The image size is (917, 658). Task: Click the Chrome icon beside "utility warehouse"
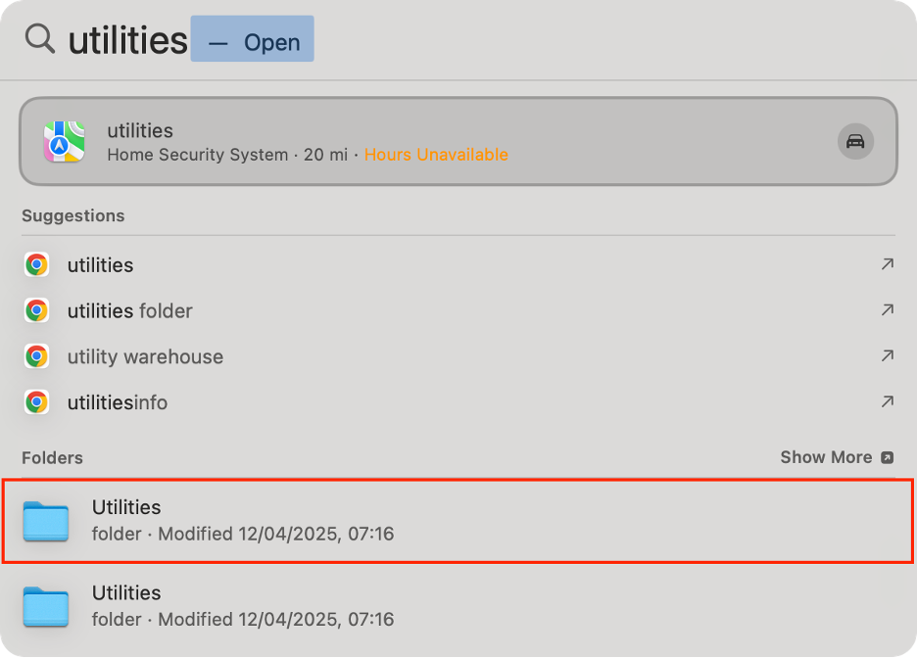pos(36,356)
